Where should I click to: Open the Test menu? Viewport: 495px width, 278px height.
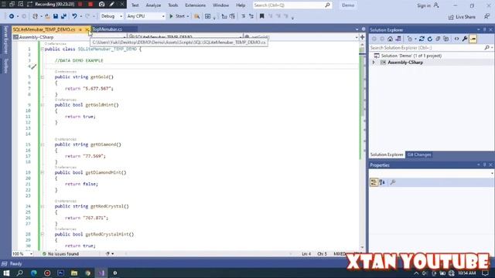pos(135,5)
